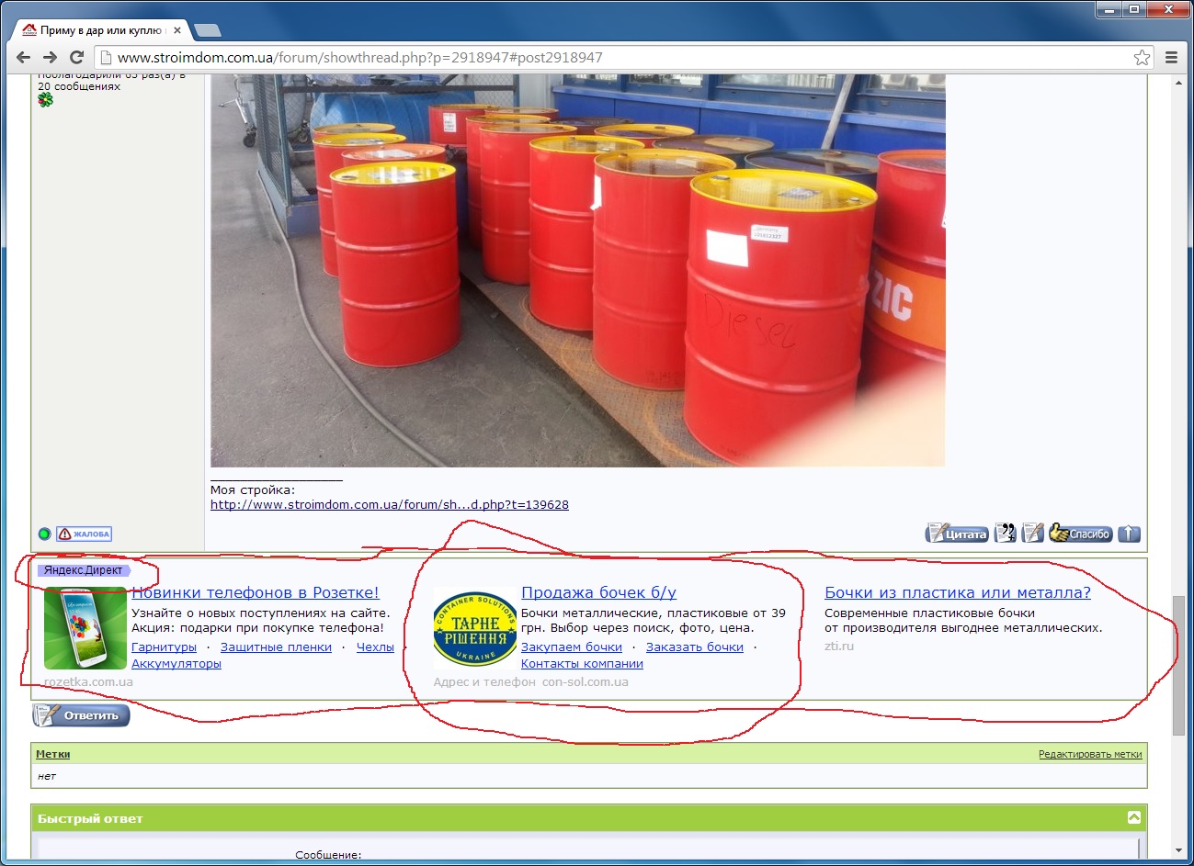Click the page vertical scrollbar thumb
Image resolution: width=1194 pixels, height=866 pixels.
click(1179, 666)
